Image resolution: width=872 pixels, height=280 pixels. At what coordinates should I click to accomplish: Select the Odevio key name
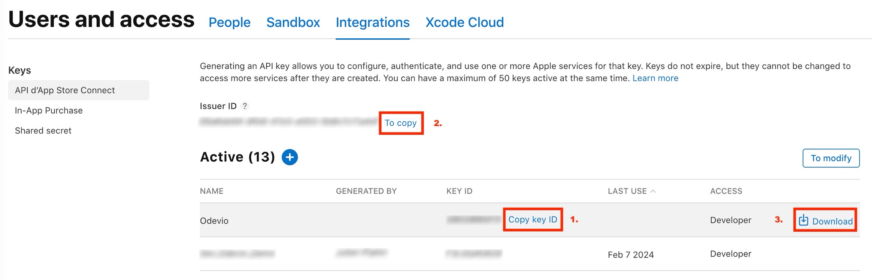214,221
